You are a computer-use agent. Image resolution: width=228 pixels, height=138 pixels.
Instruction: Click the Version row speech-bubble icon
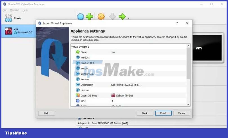point(78,79)
